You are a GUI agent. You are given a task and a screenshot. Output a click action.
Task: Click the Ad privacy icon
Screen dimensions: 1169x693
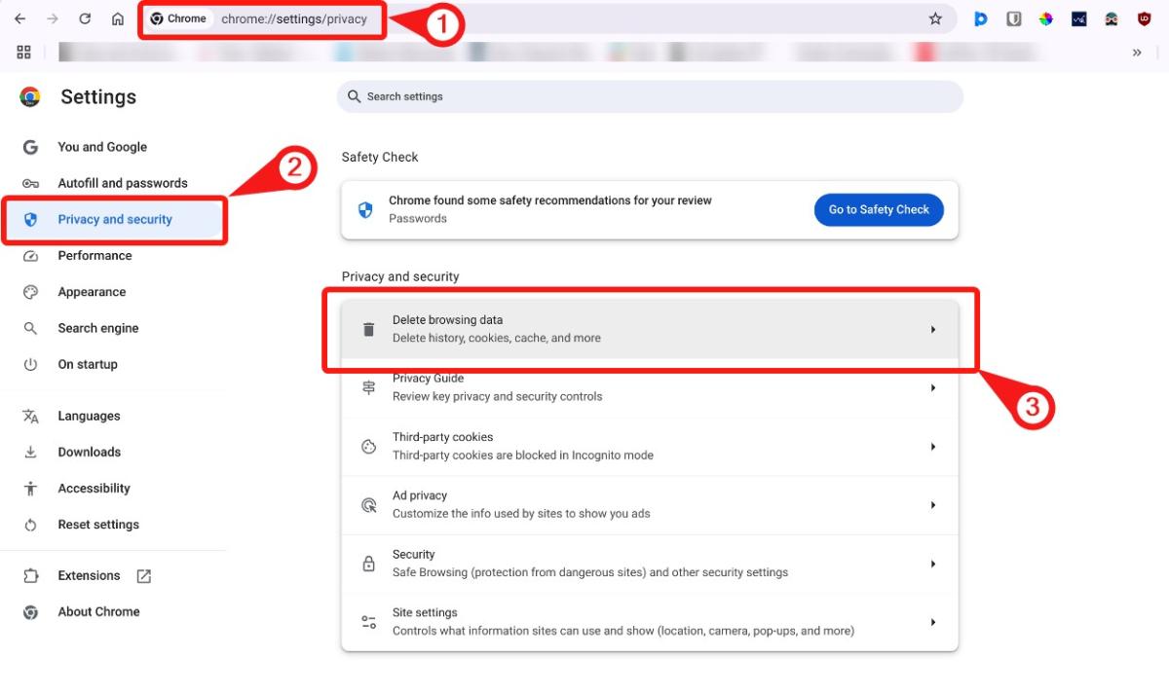pos(368,504)
